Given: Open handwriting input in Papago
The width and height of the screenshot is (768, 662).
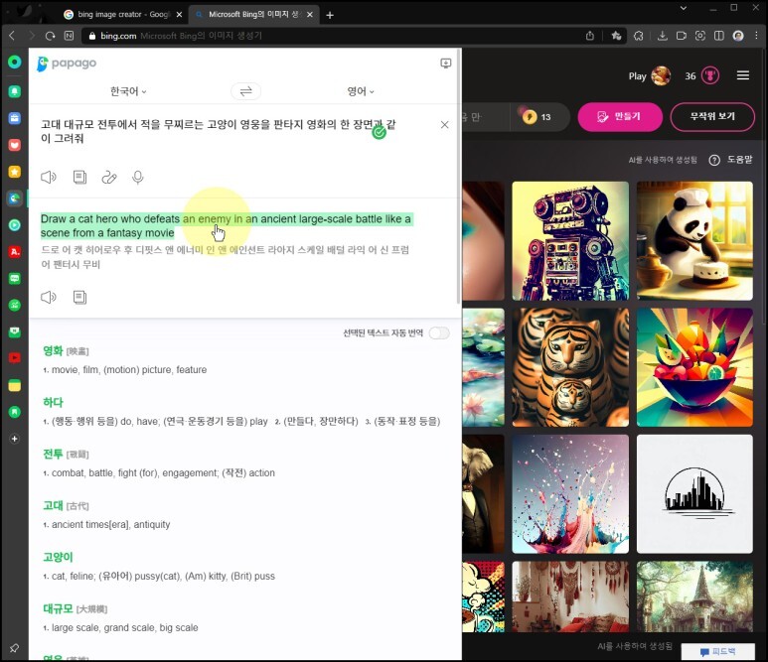Looking at the screenshot, I should (x=109, y=177).
